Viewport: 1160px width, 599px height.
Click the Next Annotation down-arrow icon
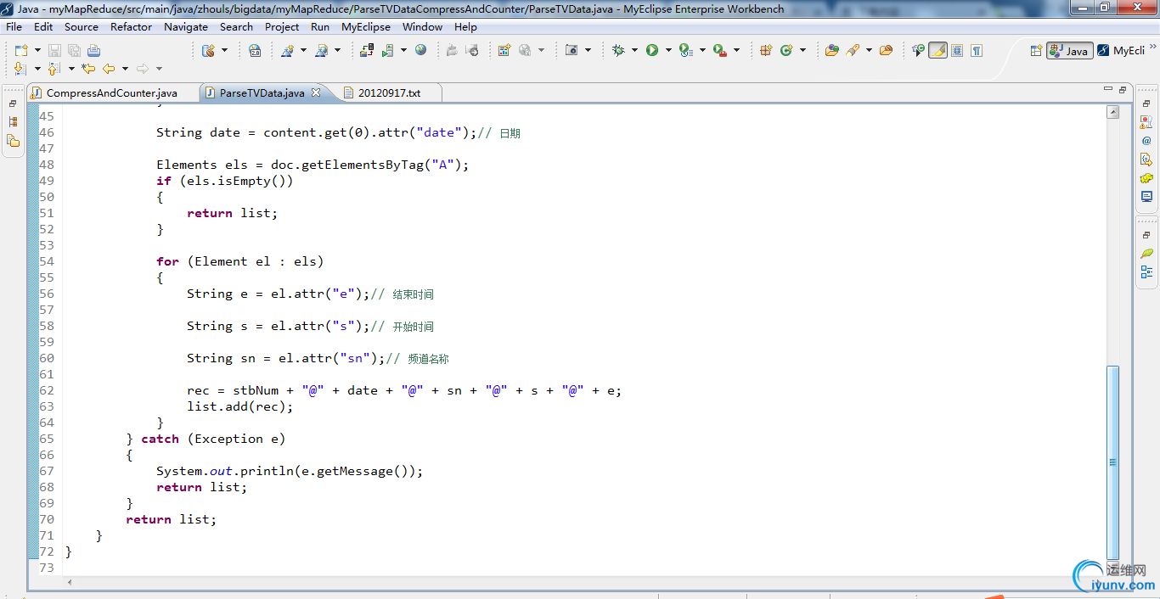coord(20,69)
